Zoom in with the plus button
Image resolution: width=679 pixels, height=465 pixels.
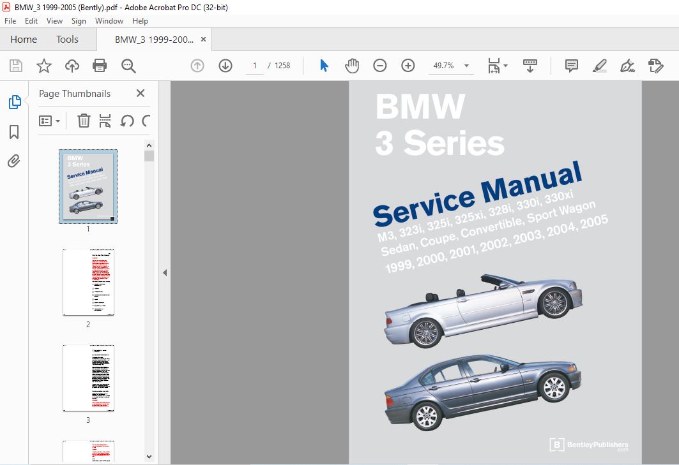pyautogui.click(x=408, y=66)
